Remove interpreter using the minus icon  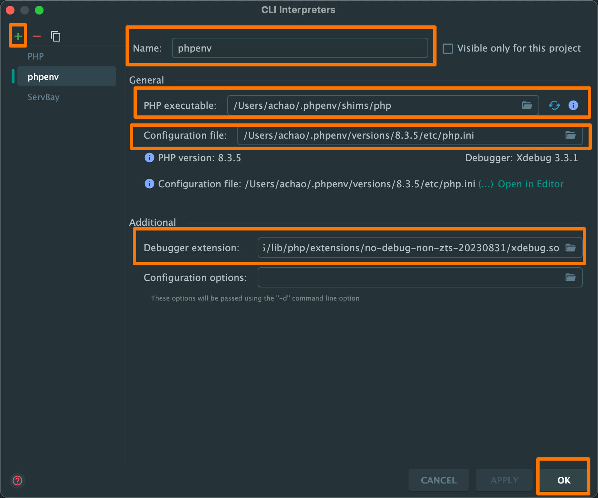pos(37,36)
